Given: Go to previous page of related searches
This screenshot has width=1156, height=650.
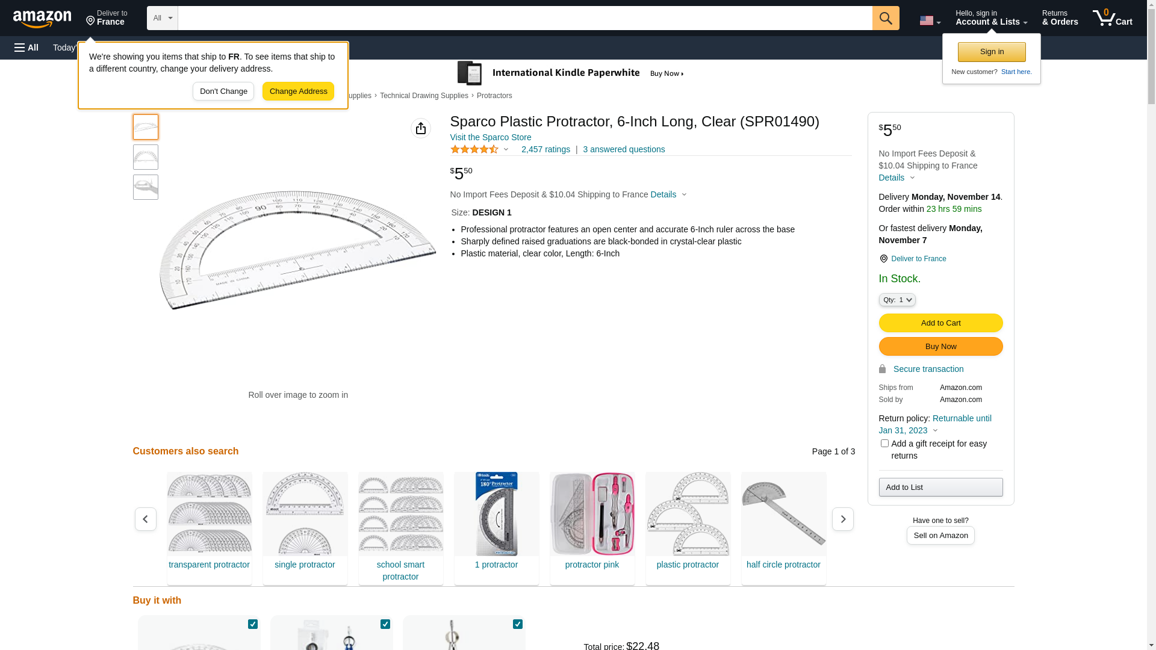Looking at the screenshot, I should (146, 519).
